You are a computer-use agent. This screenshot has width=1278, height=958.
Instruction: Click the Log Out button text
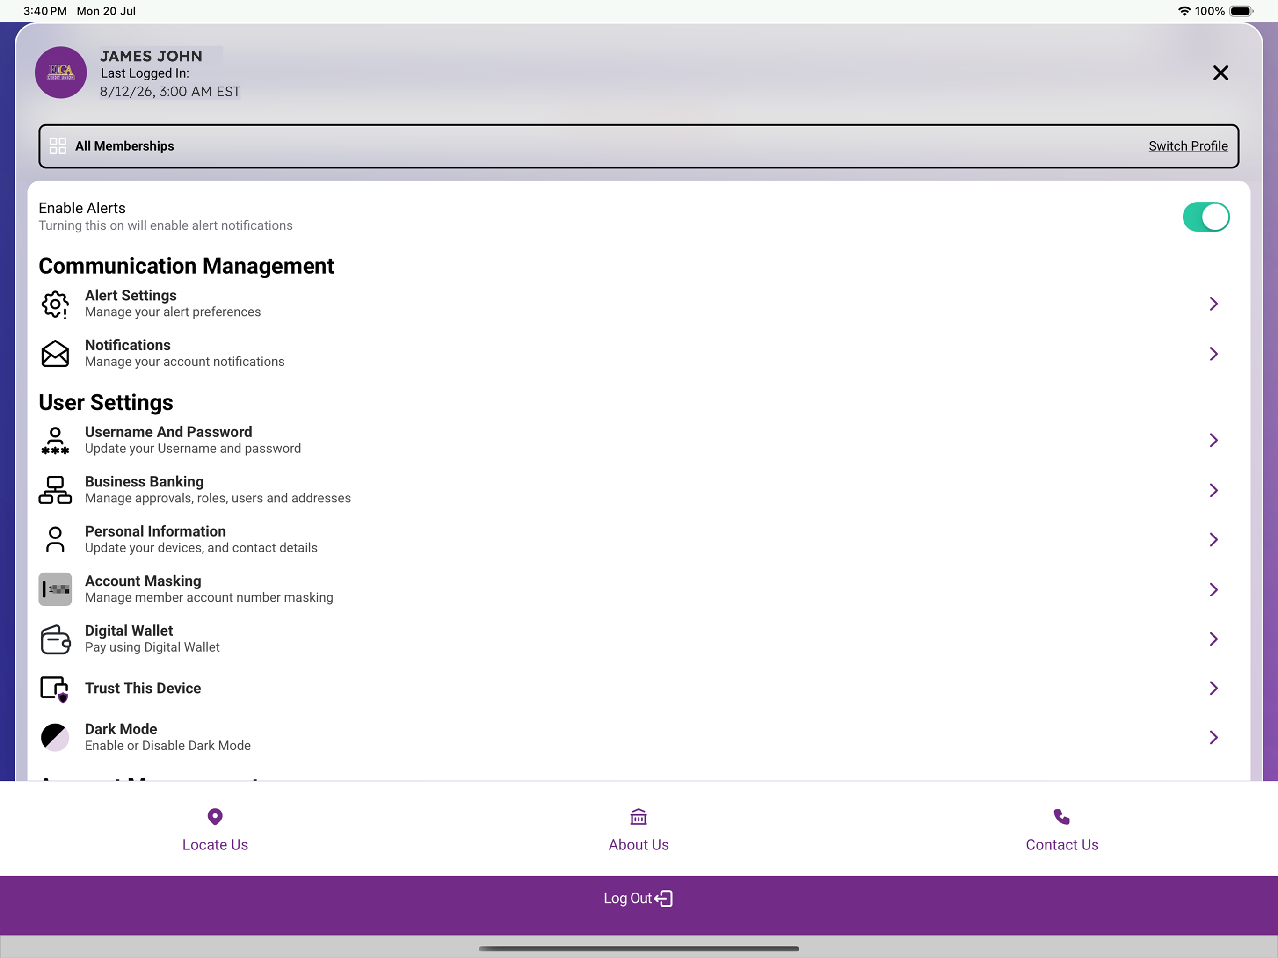point(627,899)
